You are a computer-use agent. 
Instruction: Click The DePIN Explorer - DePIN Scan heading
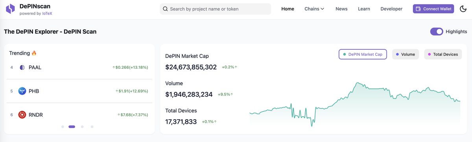coord(50,32)
